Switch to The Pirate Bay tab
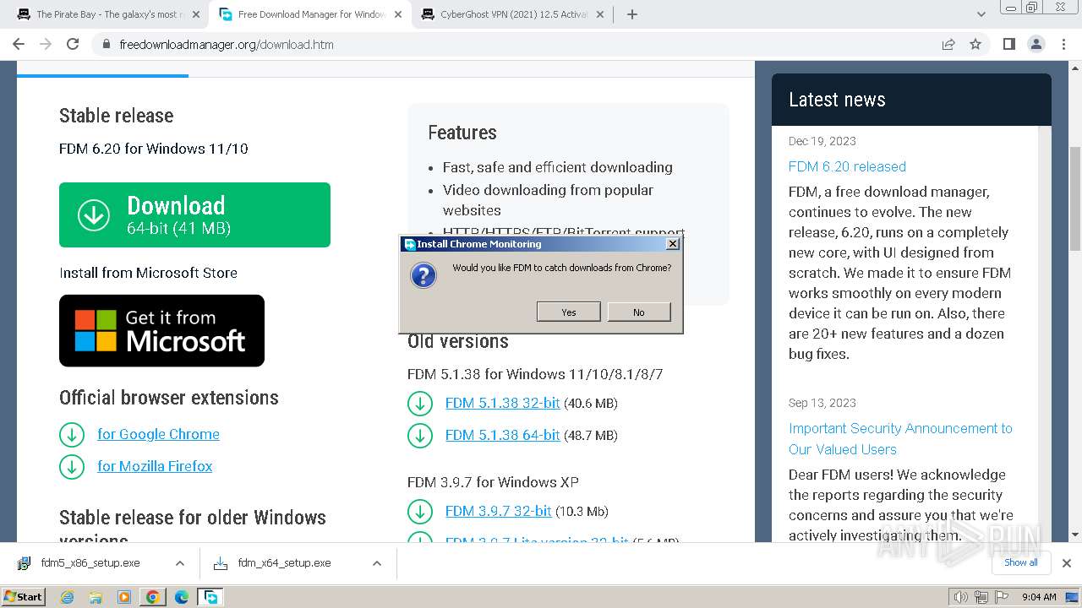Viewport: 1082px width, 608px height. coord(110,14)
